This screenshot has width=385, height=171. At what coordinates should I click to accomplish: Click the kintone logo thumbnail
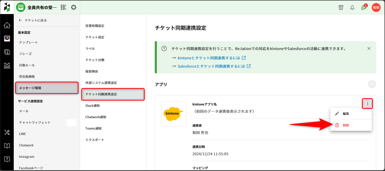tap(173, 114)
